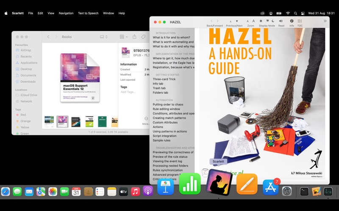The width and height of the screenshot is (339, 211).
Task: Click the Back arrow in Scarlett toolbar
Action: (x=211, y=21)
